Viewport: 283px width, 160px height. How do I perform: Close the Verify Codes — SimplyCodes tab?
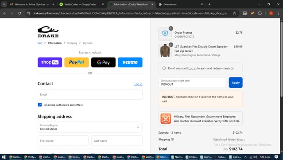click(103, 4)
